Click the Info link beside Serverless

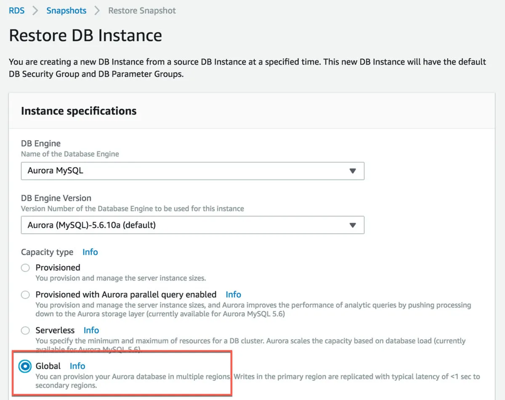point(91,330)
